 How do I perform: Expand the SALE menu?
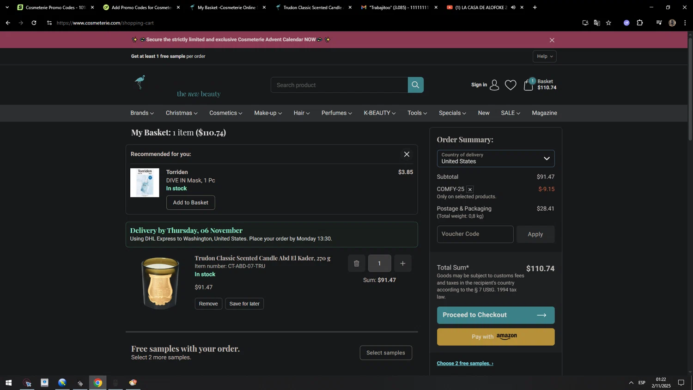pos(511,113)
